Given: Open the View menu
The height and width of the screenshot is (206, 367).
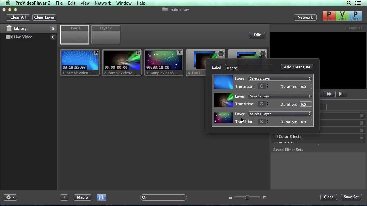Looking at the screenshot, I should (85, 3).
